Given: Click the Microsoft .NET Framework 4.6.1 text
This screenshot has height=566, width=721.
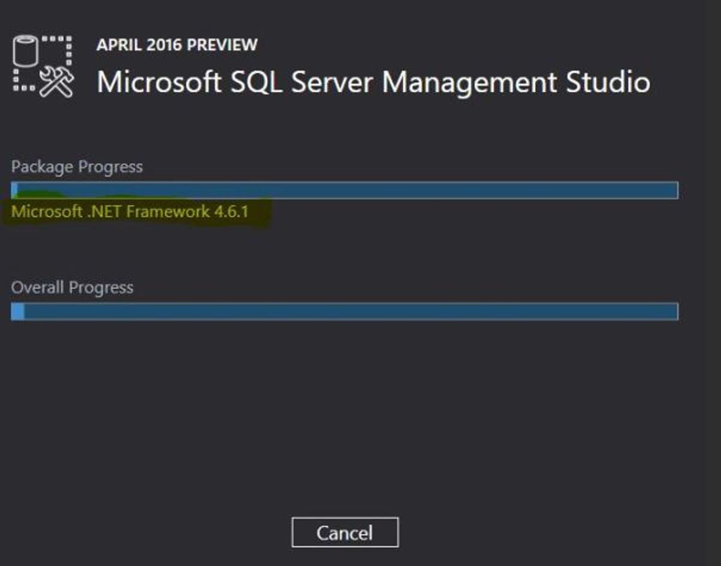Looking at the screenshot, I should tap(130, 211).
